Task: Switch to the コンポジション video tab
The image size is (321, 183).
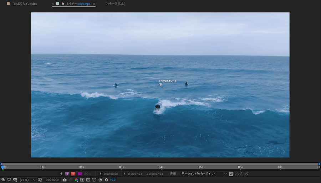Action: pos(24,4)
